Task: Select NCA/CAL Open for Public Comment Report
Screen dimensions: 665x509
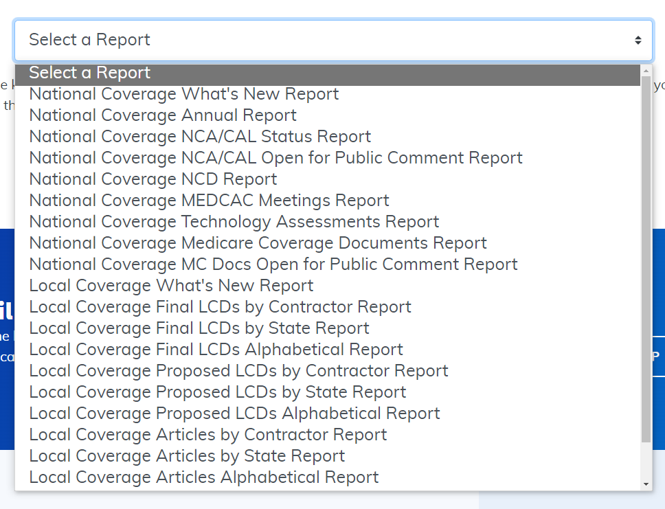Action: (275, 158)
